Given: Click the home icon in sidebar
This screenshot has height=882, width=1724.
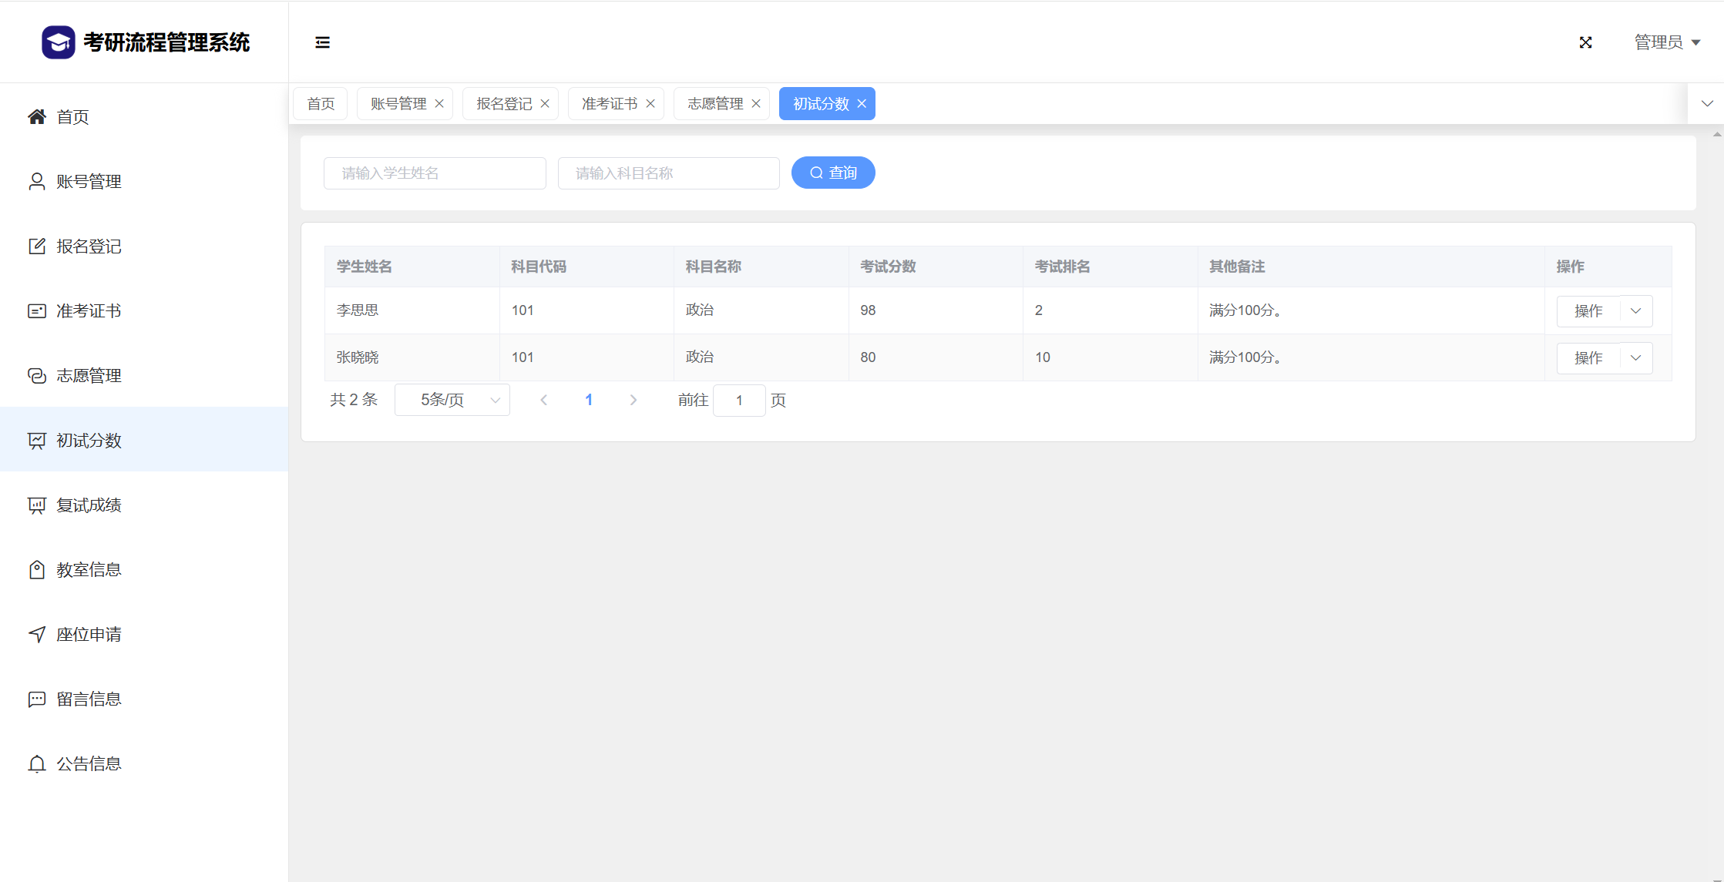Looking at the screenshot, I should (x=36, y=117).
